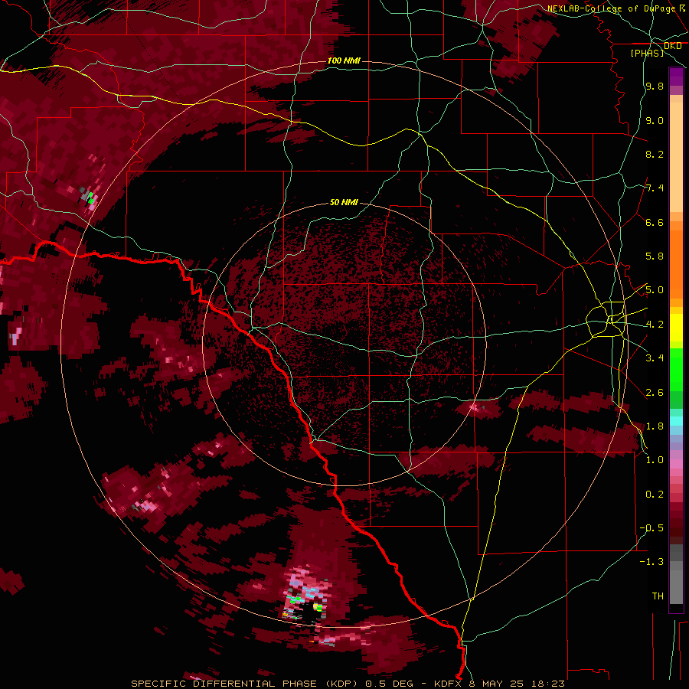This screenshot has width=689, height=689.
Task: Click the KDFX radar site identifier
Action: [x=449, y=684]
